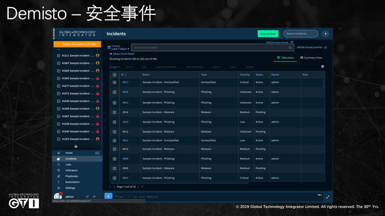Open incident link #909
The height and width of the screenshot is (216, 385).
coord(125,159)
